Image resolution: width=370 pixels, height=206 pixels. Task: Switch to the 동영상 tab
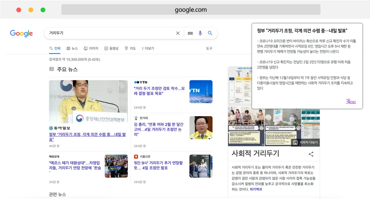tap(111, 48)
